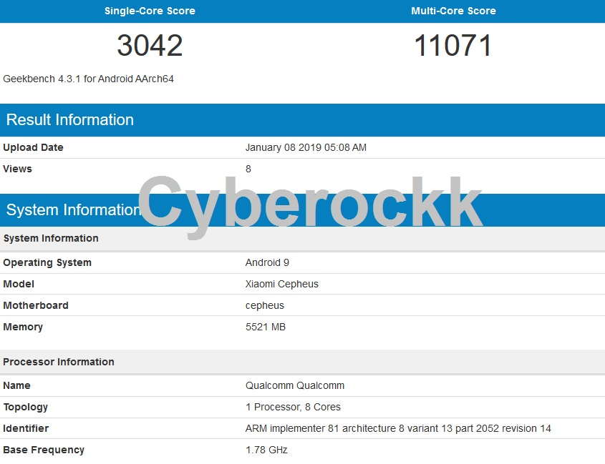The image size is (605, 464).
Task: Click the Topology label
Action: [x=26, y=407]
